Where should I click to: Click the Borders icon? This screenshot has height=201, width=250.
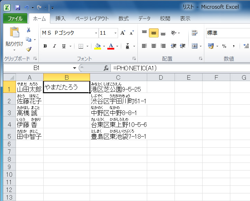coord(80,46)
